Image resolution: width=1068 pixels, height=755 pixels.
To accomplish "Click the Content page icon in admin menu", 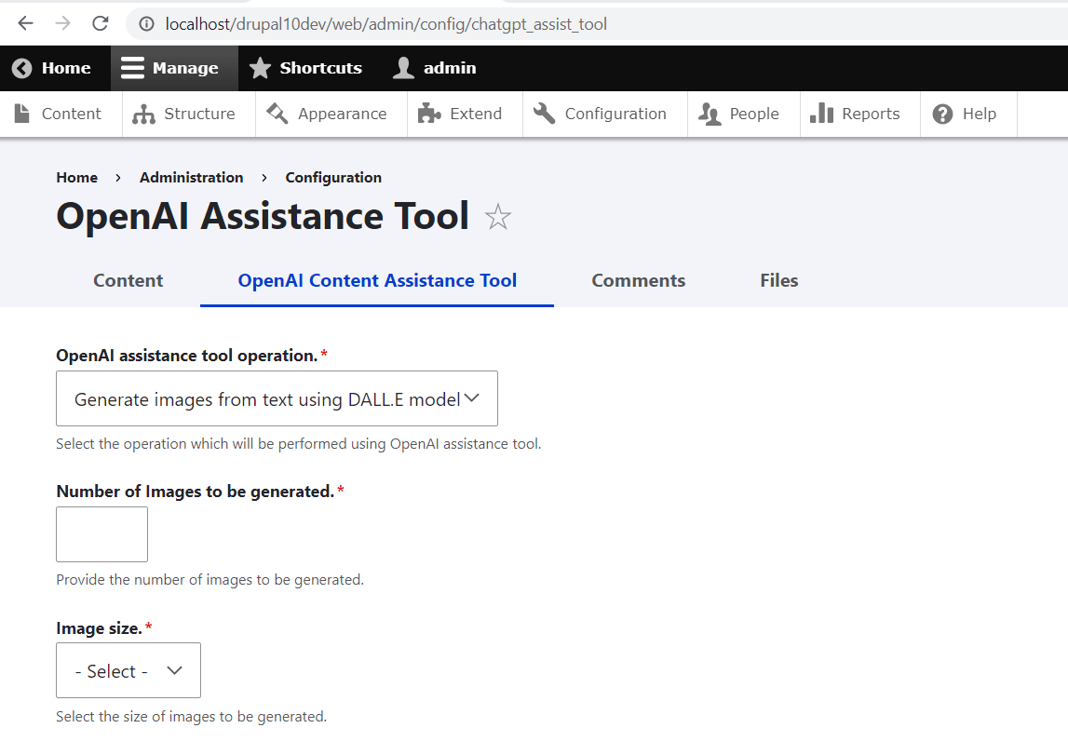I will click(21, 114).
